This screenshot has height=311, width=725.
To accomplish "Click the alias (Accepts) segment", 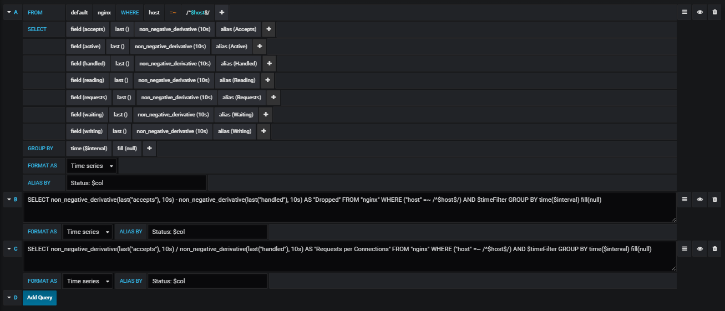I will click(239, 29).
